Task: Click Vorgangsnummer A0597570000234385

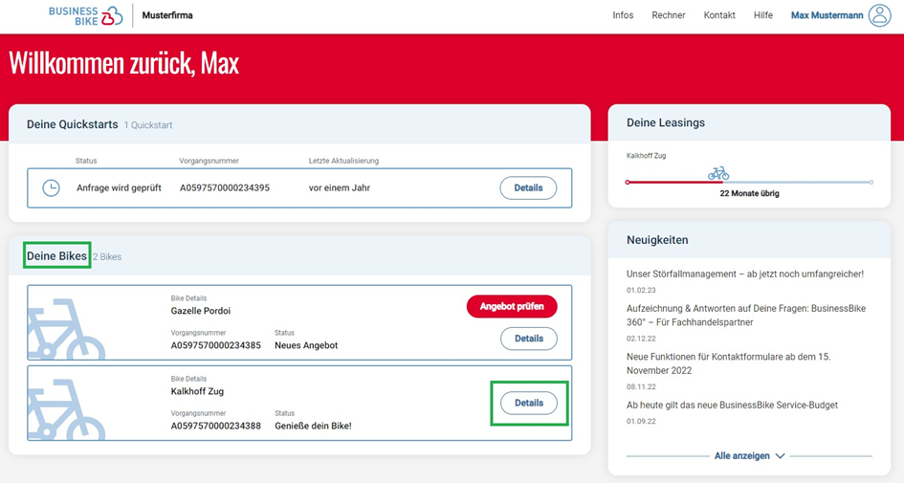Action: tap(215, 346)
